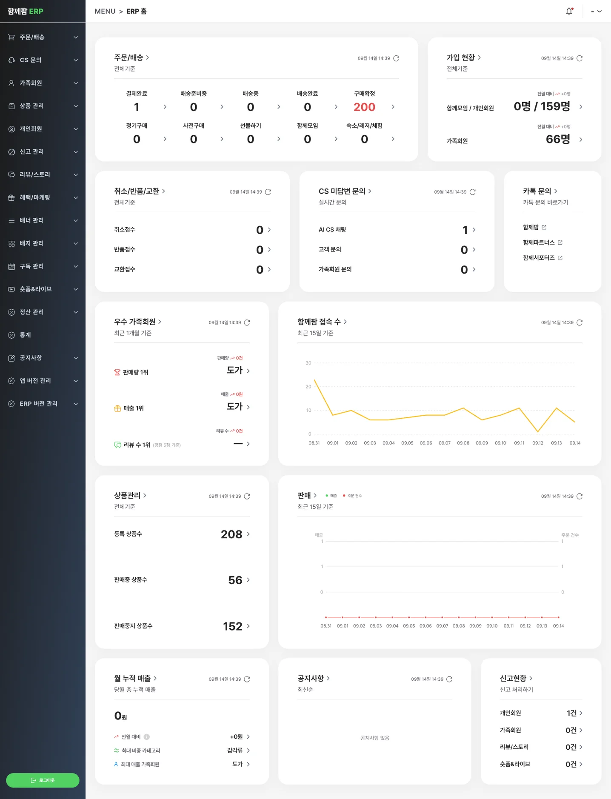
Task: Expand the 정산 관리 sidebar chevron
Action: 76,312
